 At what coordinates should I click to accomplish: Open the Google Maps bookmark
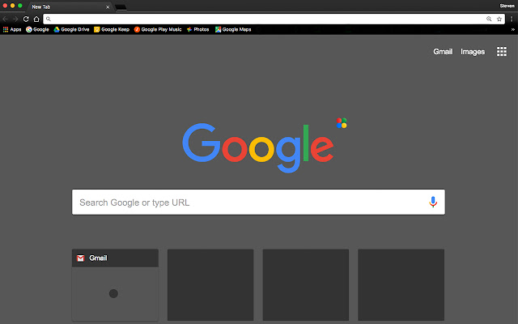click(233, 29)
